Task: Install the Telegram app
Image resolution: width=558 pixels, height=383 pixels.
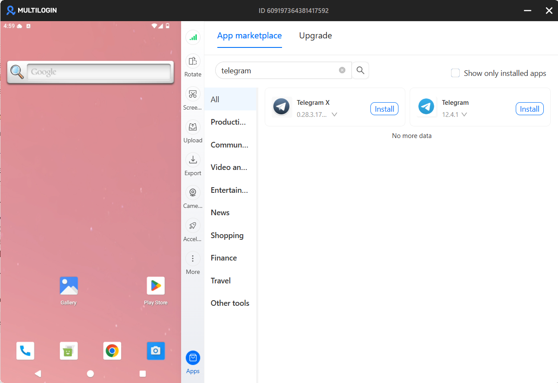Action: (x=529, y=109)
